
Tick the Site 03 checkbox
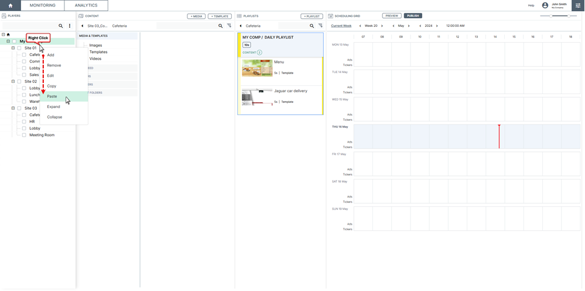19,108
